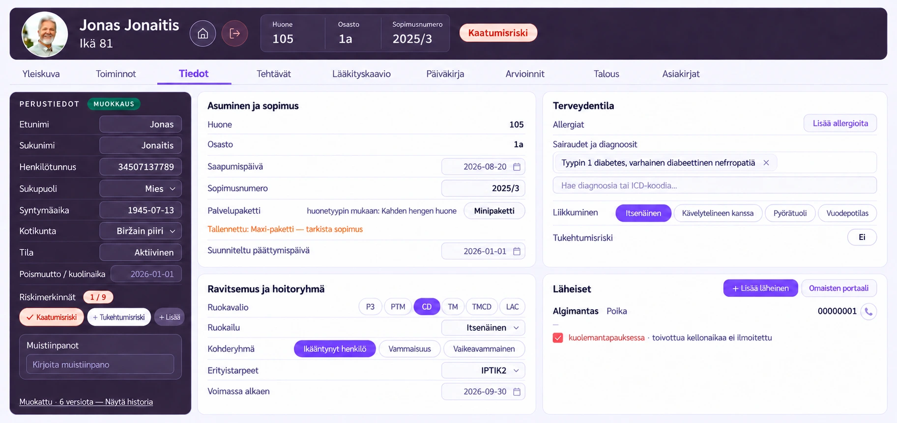Select Vammaisuus target group

tap(409, 349)
